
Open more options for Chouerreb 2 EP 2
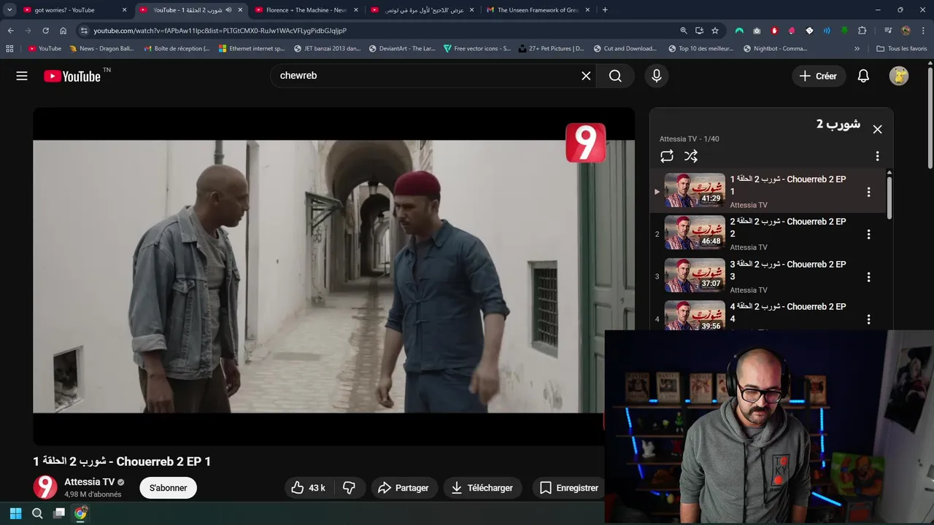point(868,235)
